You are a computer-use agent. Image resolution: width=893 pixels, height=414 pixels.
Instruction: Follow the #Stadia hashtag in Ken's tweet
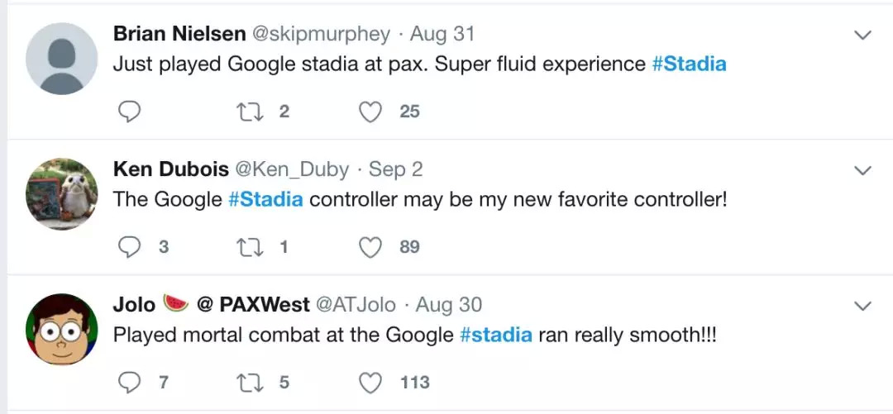point(265,199)
